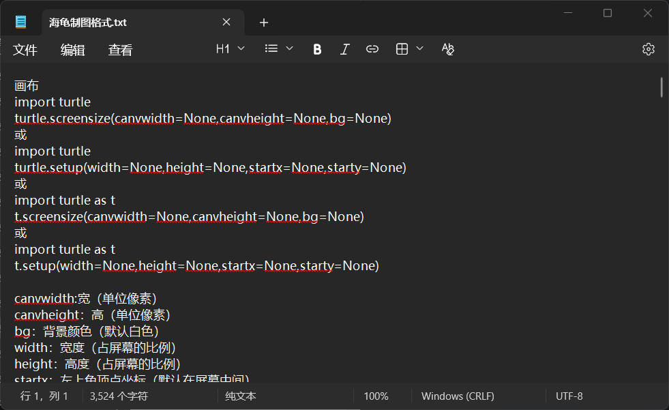Open the 编辑 menu
This screenshot has width=669, height=410.
pyautogui.click(x=73, y=50)
